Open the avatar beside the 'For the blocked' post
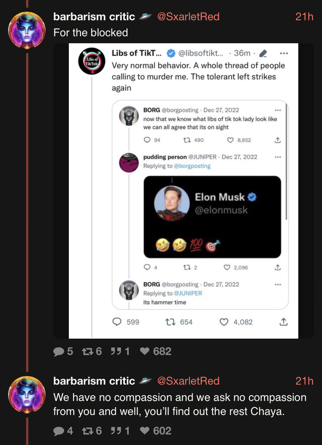The width and height of the screenshot is (322, 445). tap(27, 30)
